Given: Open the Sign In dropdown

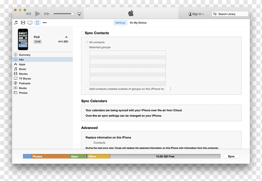Looking at the screenshot, I should click(196, 14).
